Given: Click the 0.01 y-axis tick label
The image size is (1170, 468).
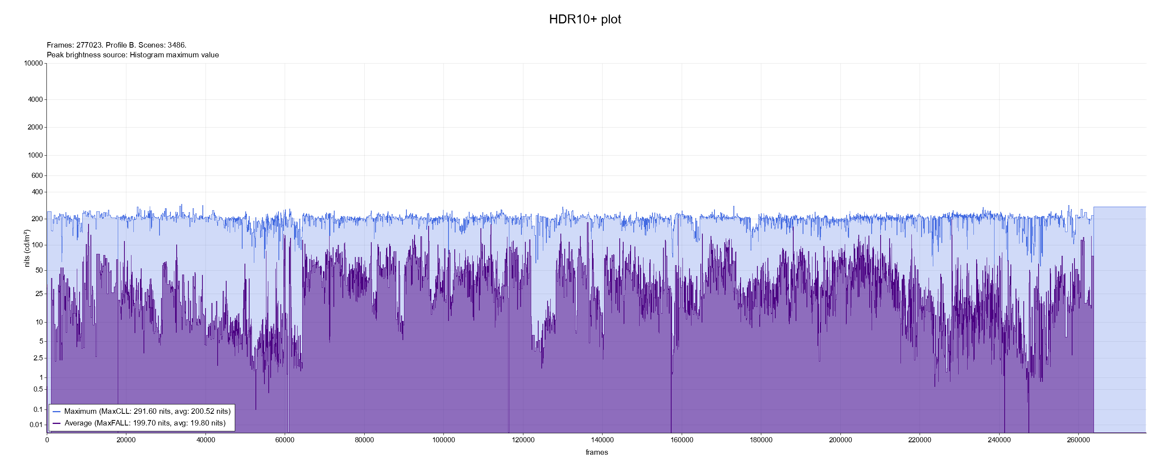Looking at the screenshot, I should tap(36, 425).
